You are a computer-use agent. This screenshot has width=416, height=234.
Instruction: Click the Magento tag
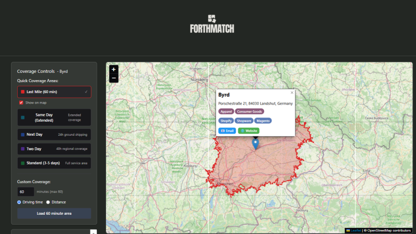tap(263, 121)
